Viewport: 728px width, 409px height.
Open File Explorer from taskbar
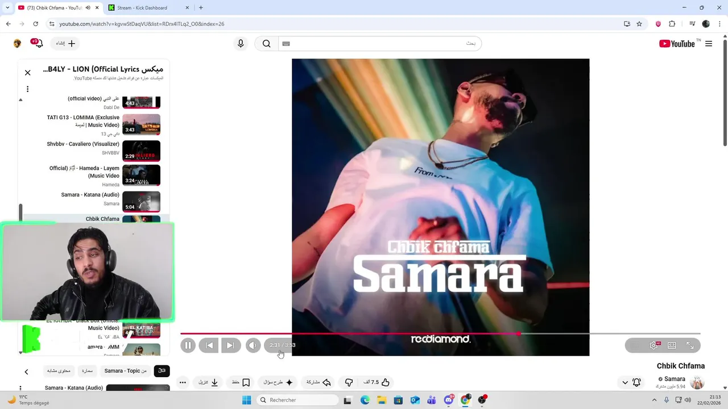point(382,400)
